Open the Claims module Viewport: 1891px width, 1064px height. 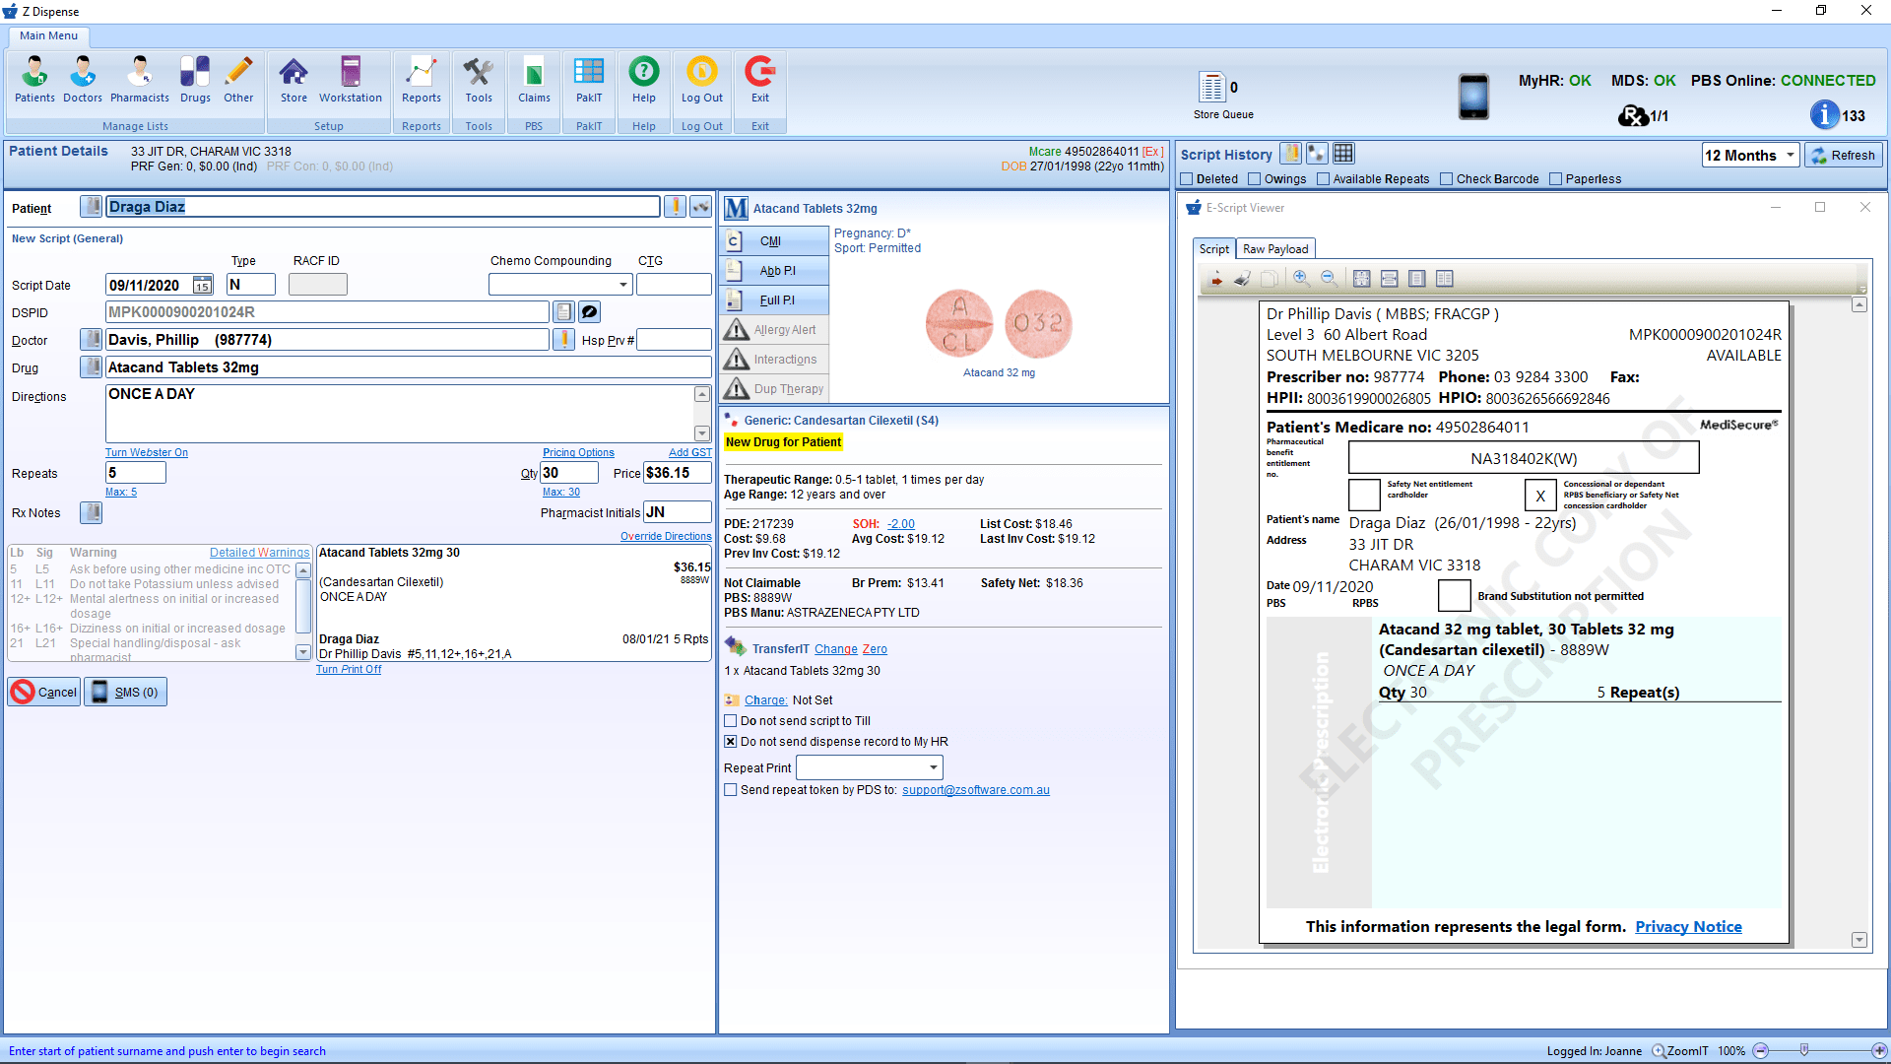(533, 81)
